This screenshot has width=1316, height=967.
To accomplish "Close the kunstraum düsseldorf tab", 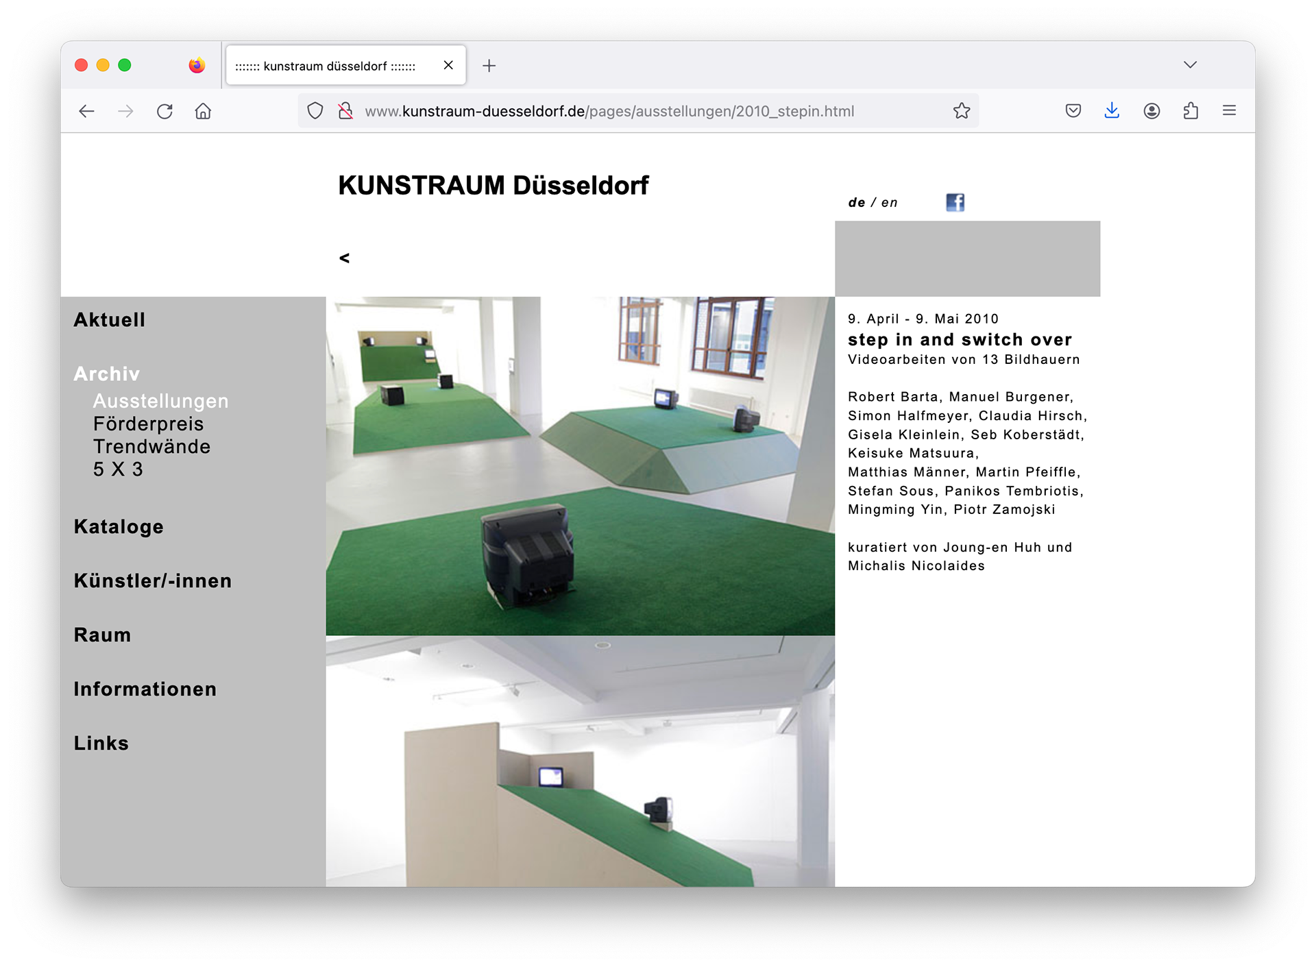I will pyautogui.click(x=448, y=65).
